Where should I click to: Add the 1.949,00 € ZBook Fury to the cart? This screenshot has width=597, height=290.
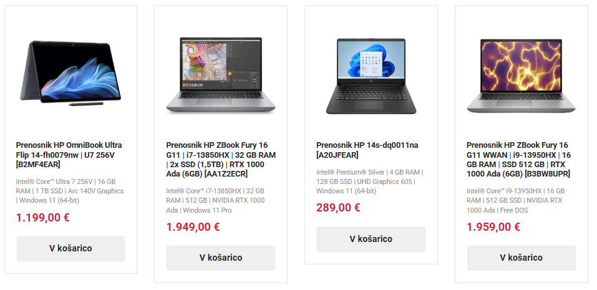pos(221,258)
